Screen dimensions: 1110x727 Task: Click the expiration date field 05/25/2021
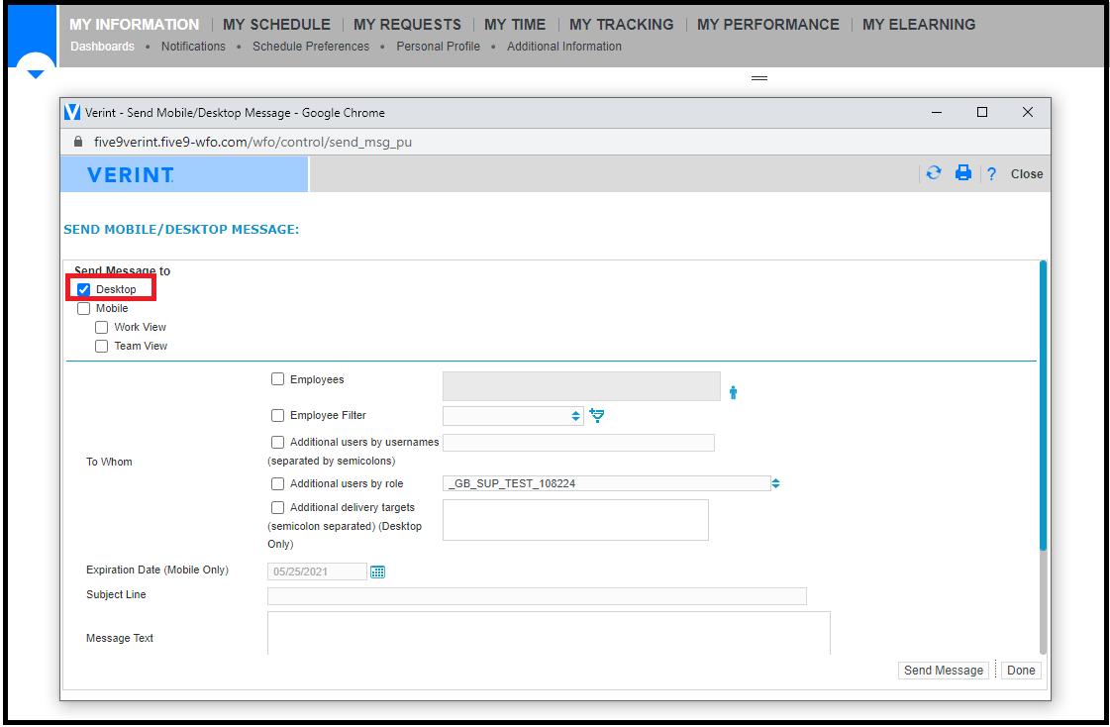pyautogui.click(x=317, y=571)
